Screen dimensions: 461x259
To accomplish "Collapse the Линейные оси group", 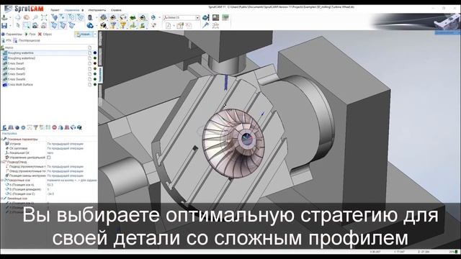I will pos(2,199).
